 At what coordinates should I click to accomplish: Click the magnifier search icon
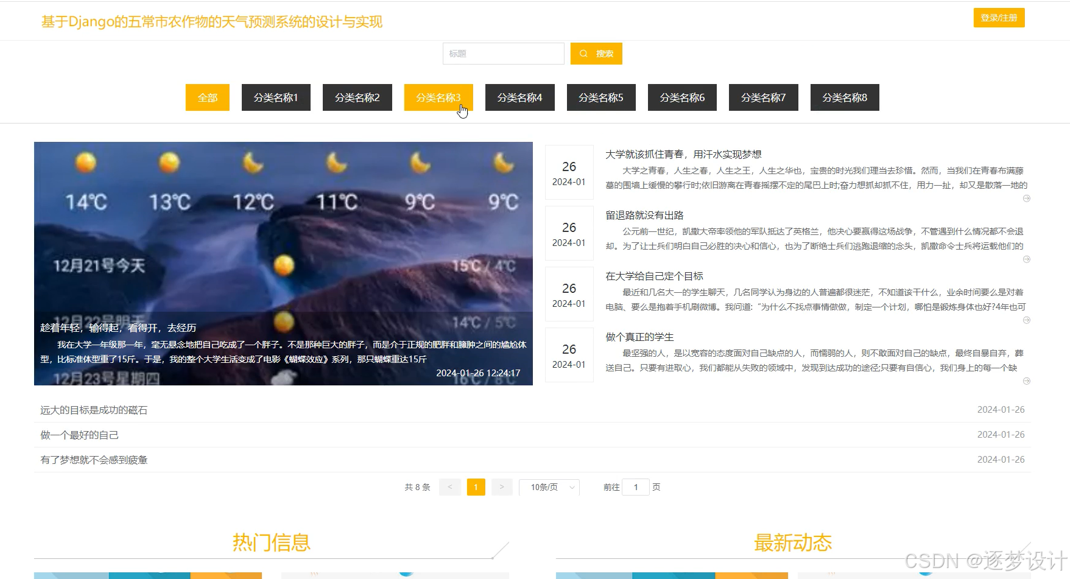click(584, 54)
